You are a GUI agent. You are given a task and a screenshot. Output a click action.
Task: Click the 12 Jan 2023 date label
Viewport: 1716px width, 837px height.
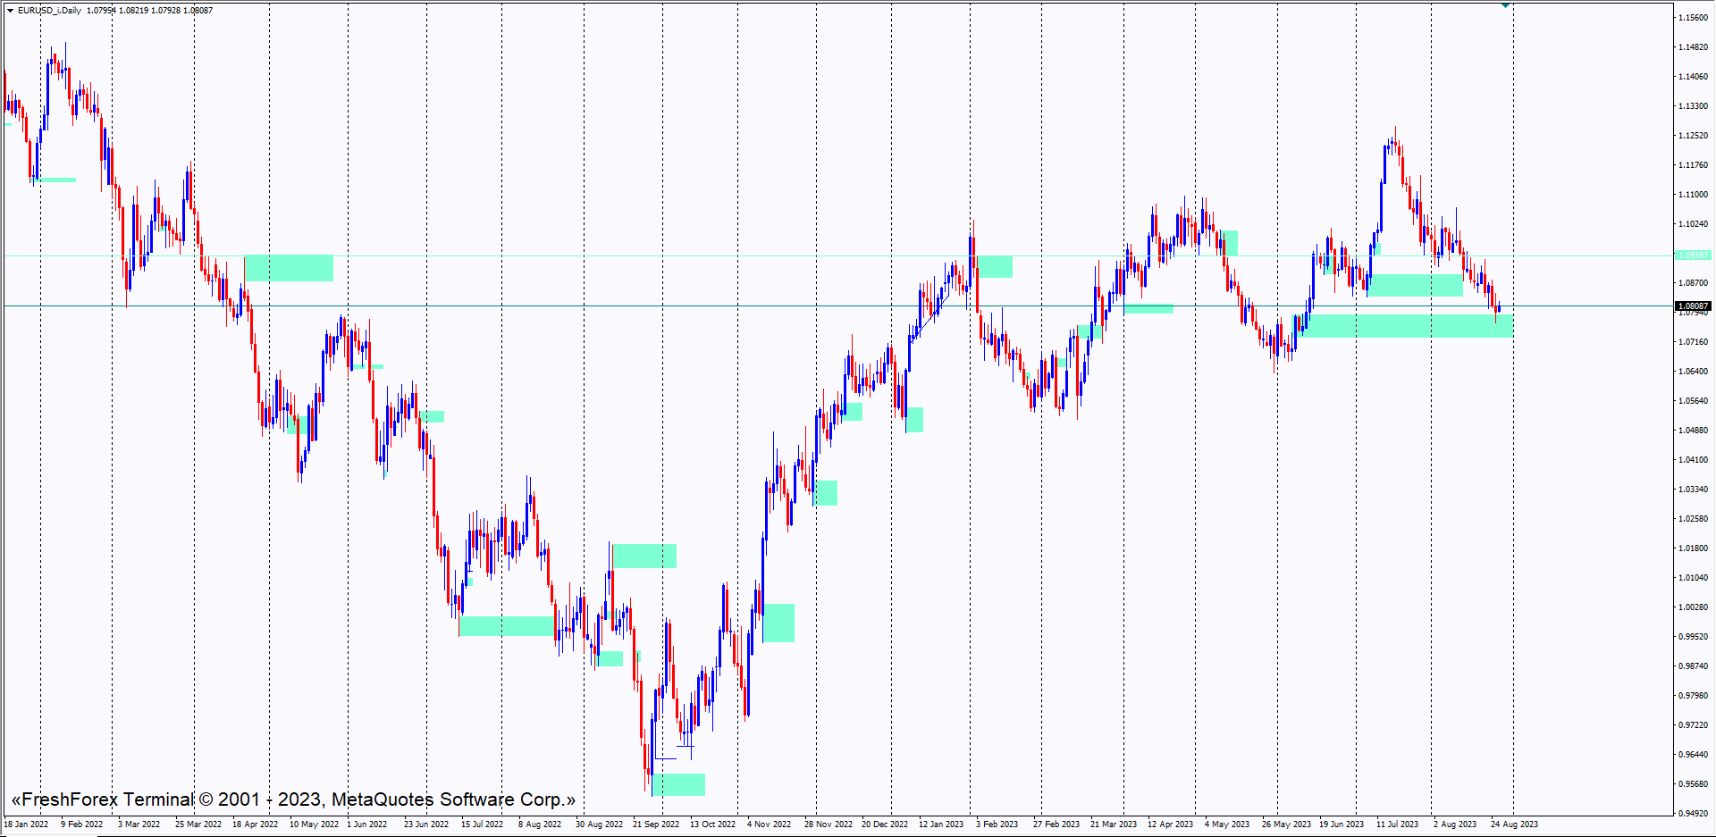(941, 824)
